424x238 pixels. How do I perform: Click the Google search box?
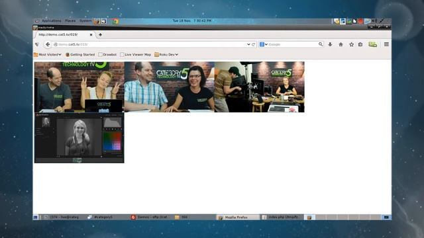click(x=291, y=44)
